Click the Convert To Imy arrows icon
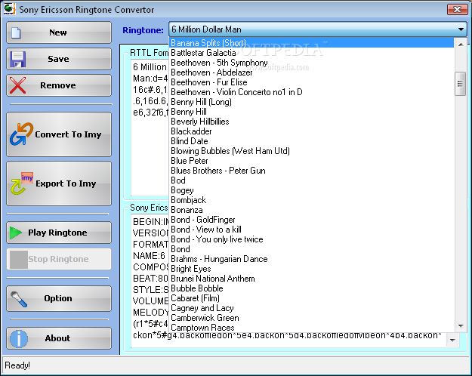Screen dimensions: 472x376 pyautogui.click(x=21, y=134)
